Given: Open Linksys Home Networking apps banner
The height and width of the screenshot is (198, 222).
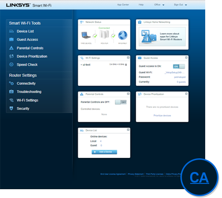Looking at the screenshot, I should click(162, 37).
